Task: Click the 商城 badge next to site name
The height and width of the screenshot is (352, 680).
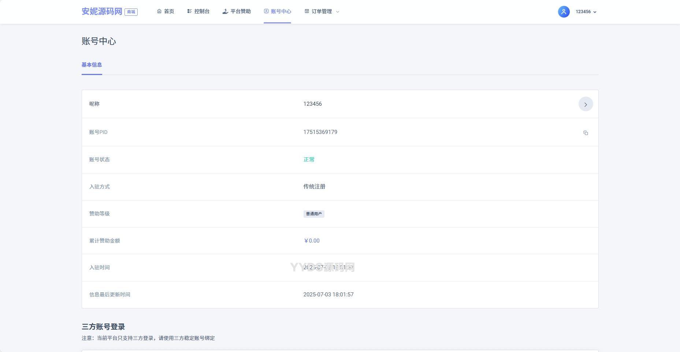Action: pos(131,12)
